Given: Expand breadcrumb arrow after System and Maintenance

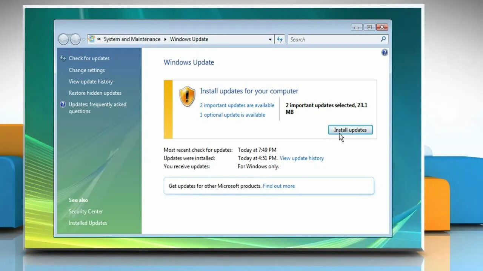Looking at the screenshot, I should 165,39.
